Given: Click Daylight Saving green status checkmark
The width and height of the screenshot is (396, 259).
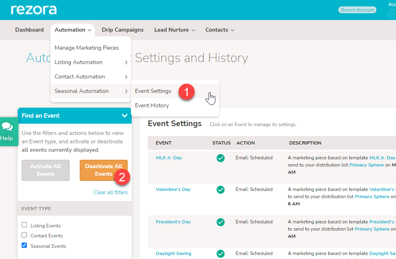Looking at the screenshot, I should (x=221, y=254).
